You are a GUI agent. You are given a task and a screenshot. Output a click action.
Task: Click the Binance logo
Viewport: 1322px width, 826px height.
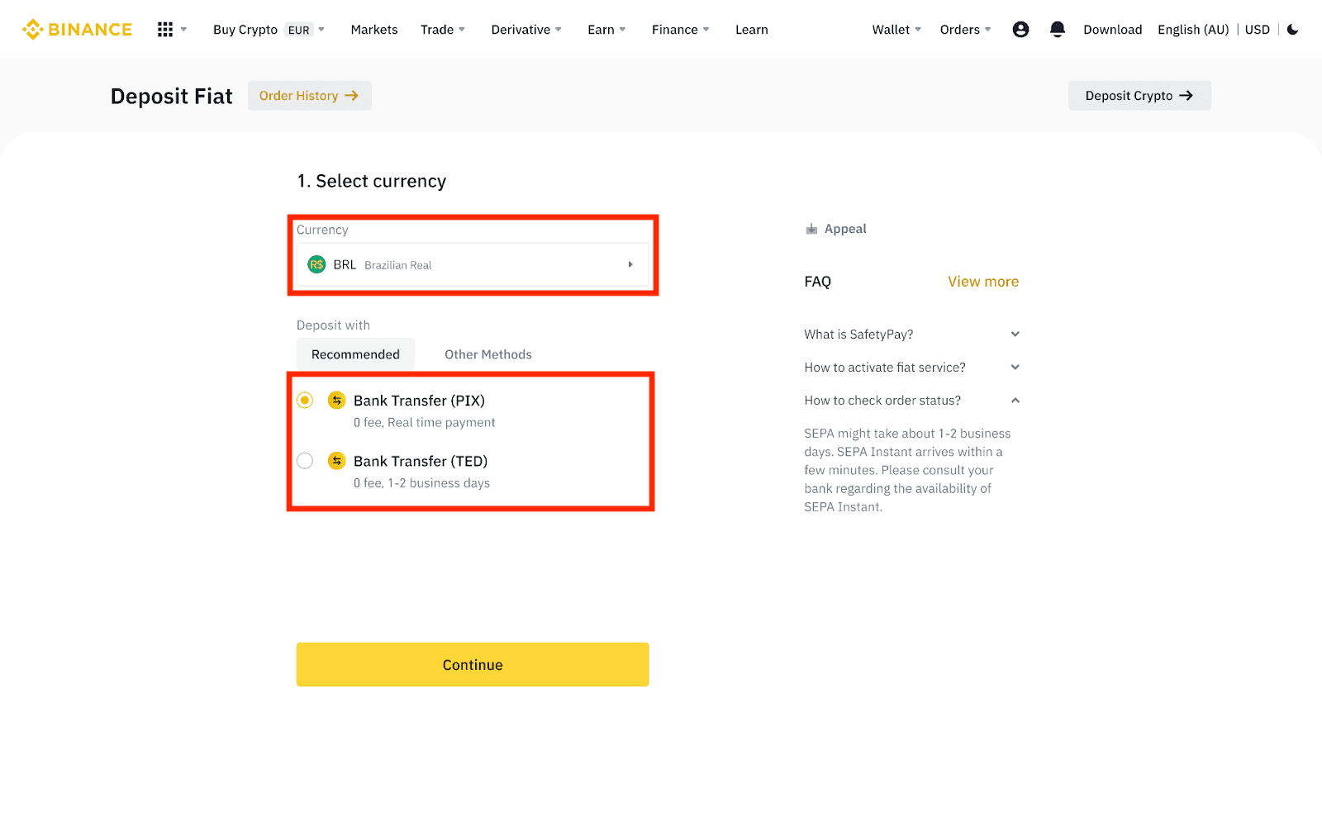coord(77,30)
